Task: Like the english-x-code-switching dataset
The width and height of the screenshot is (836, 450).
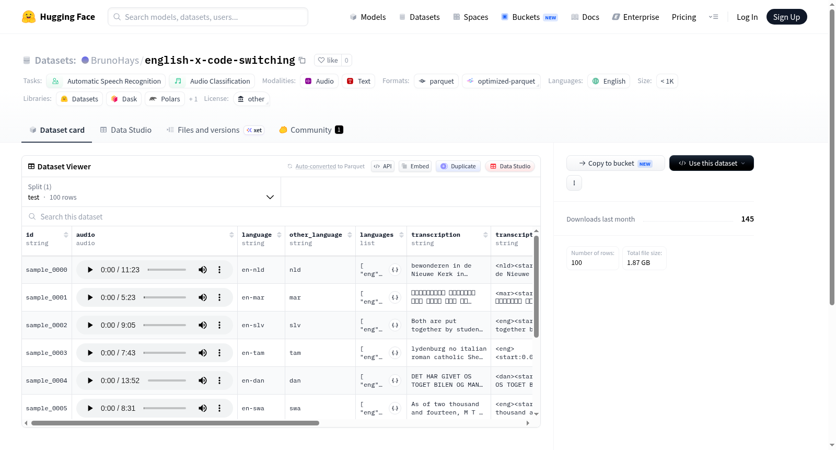Action: click(x=328, y=60)
